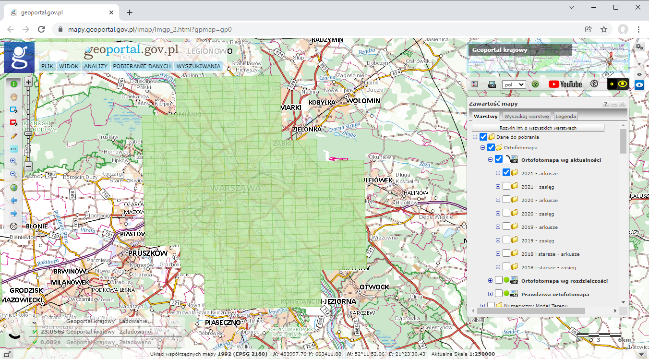Open the YouTube channel icon
The height and width of the screenshot is (359, 649).
[x=565, y=84]
